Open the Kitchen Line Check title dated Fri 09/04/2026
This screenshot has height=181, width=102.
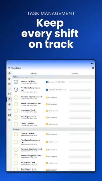[28, 110]
